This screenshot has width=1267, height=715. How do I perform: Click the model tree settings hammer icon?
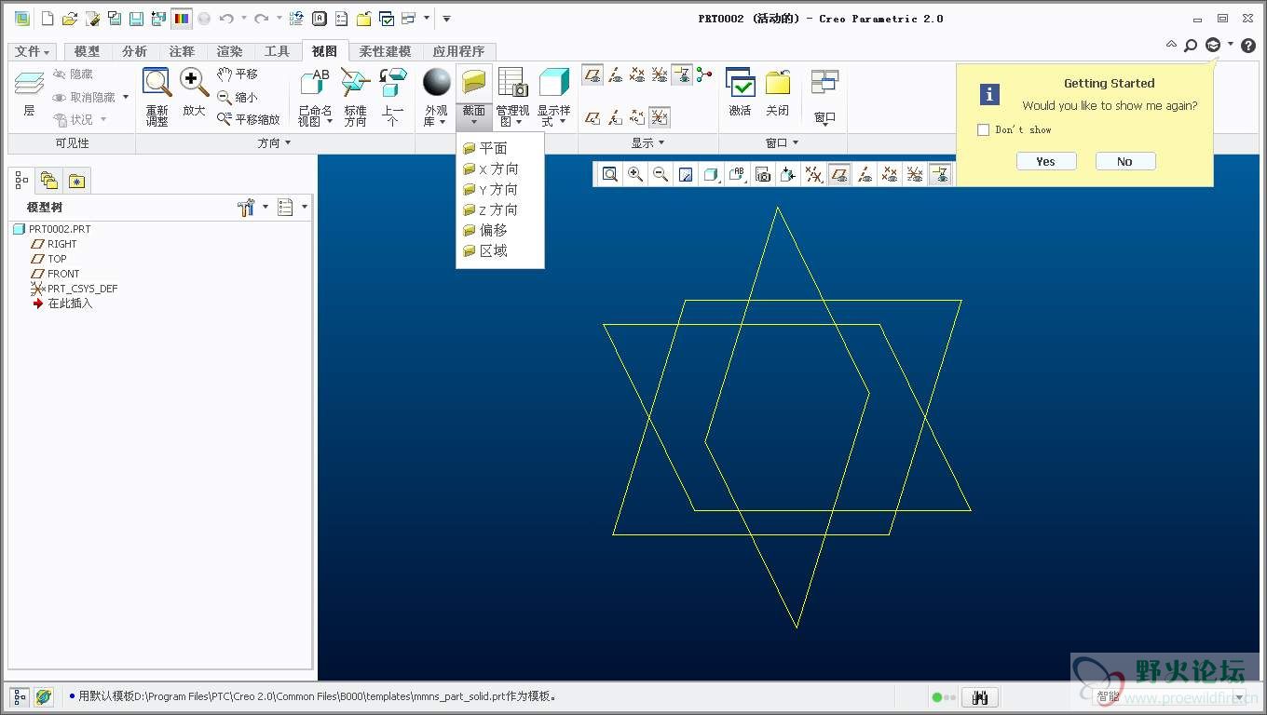click(246, 208)
